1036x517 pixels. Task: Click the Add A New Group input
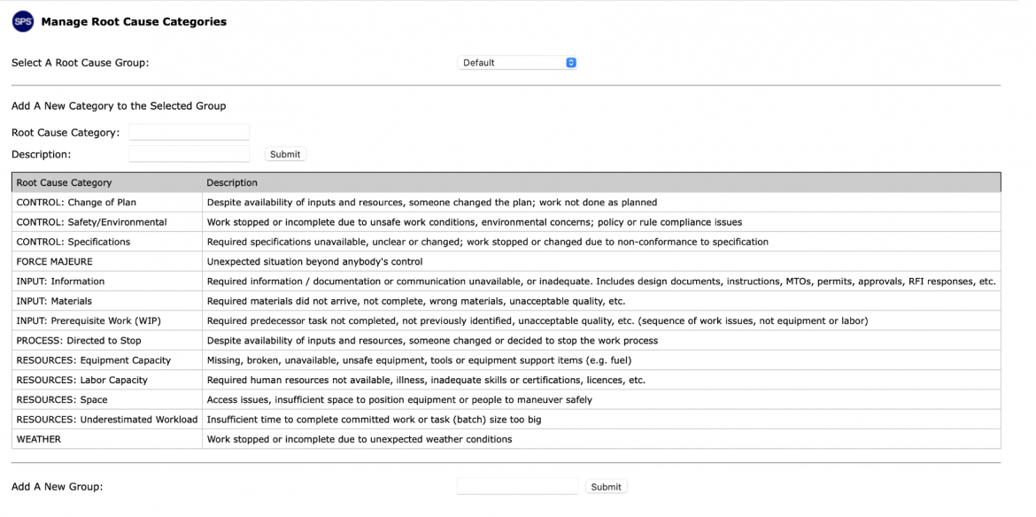[517, 486]
